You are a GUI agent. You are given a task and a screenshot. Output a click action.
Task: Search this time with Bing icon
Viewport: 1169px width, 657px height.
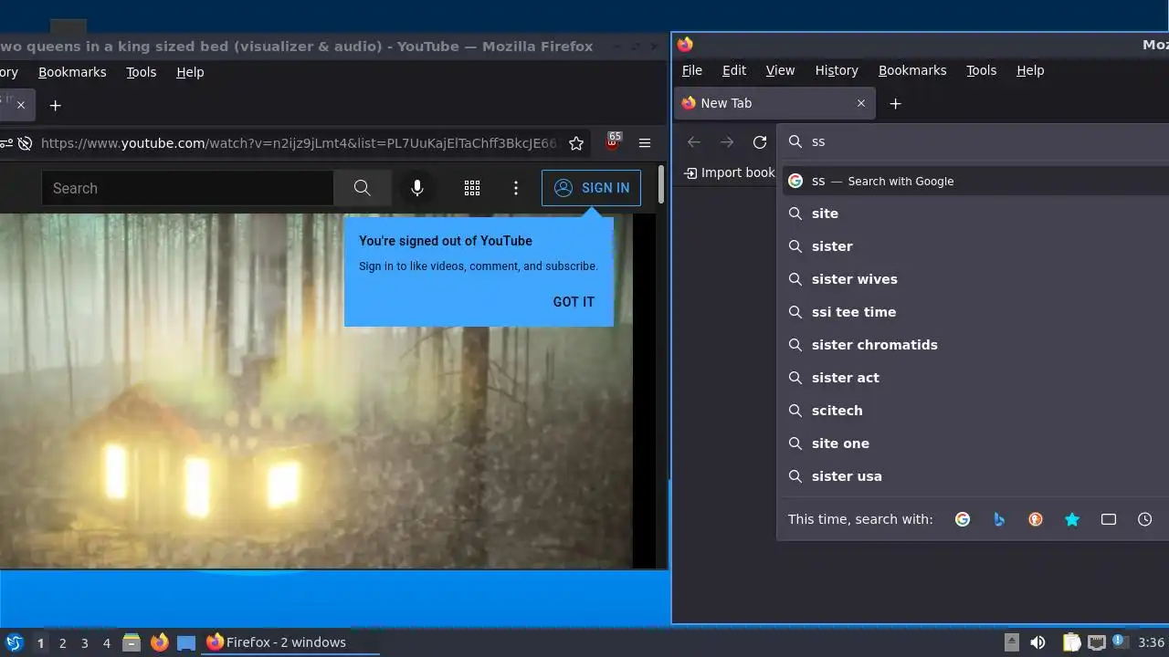[999, 519]
